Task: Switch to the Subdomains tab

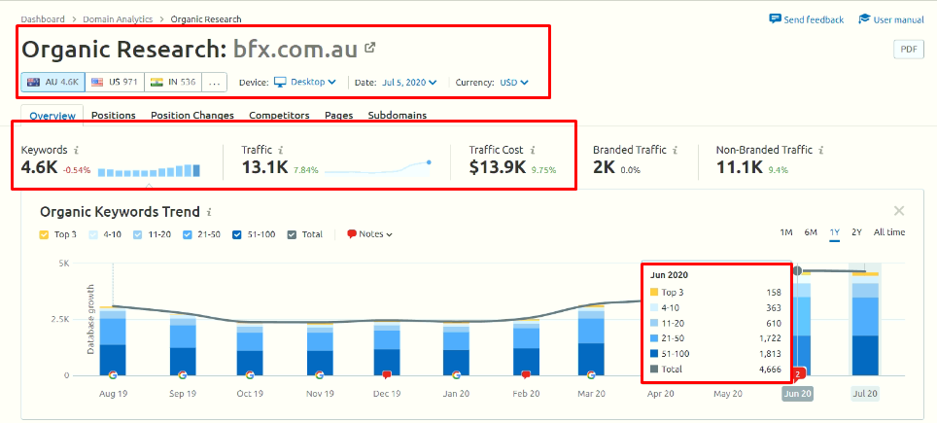Action: pos(398,116)
